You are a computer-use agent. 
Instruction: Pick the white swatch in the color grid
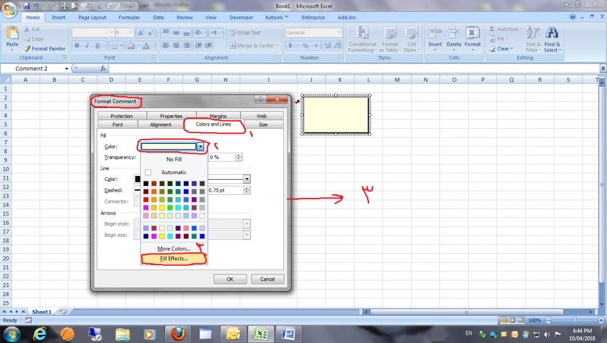click(x=202, y=216)
